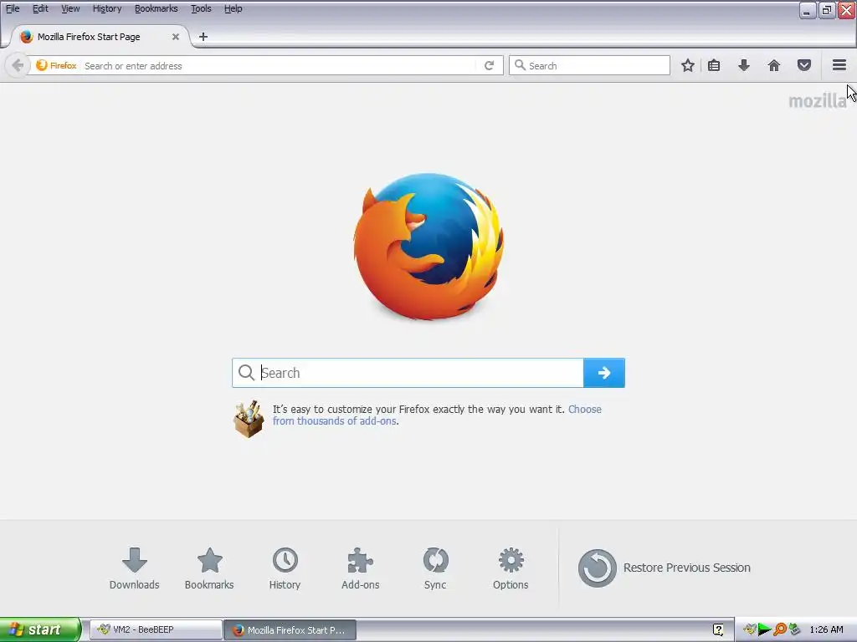The height and width of the screenshot is (642, 857).
Task: Click the question-mark icon in the taskbar
Action: click(x=718, y=629)
